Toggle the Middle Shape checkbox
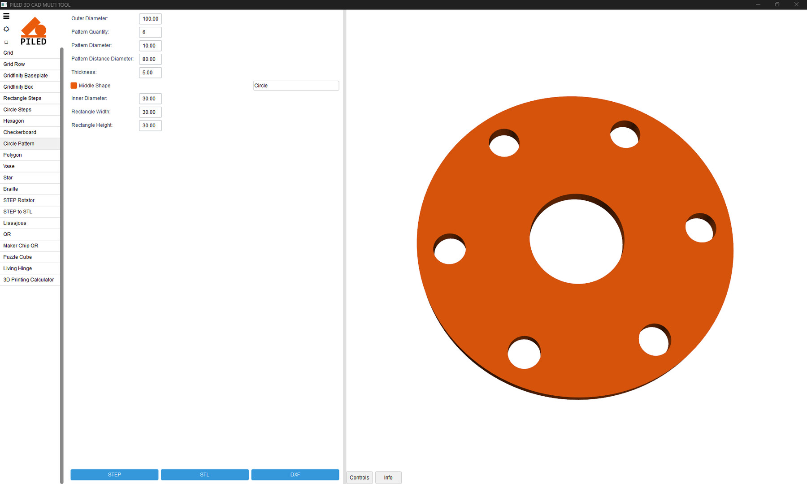 tap(74, 86)
